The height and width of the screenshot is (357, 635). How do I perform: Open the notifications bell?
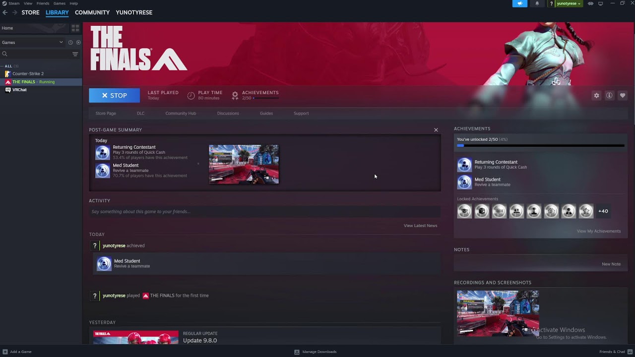(537, 3)
